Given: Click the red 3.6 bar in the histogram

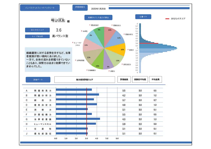Looking at the screenshot, I should coord(149,43).
